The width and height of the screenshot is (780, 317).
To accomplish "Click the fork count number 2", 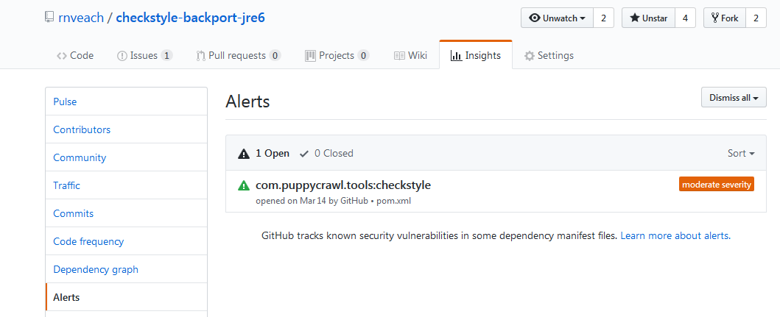I will [756, 18].
